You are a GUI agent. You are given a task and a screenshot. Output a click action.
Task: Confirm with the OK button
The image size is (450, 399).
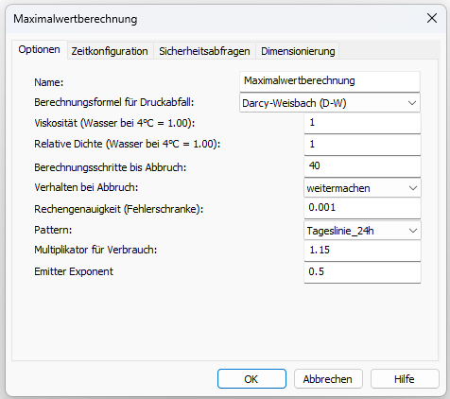(251, 379)
